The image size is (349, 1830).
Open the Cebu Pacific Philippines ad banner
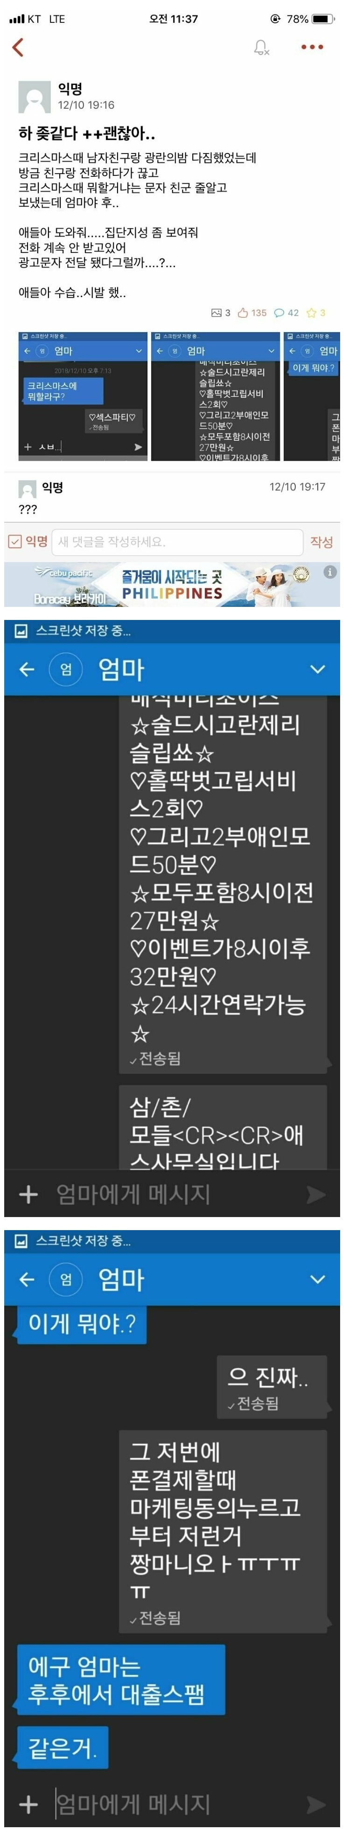coord(172,584)
